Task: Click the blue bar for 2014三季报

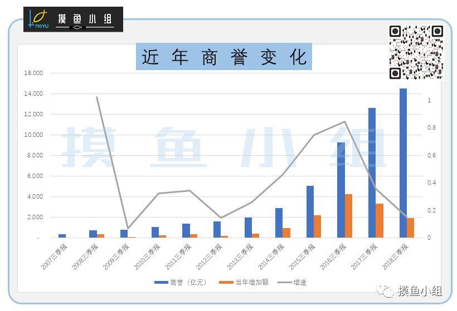Action: (279, 223)
